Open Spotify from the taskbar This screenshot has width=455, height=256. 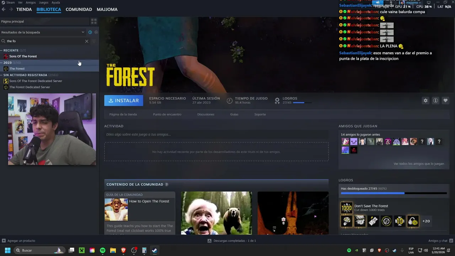(x=102, y=250)
